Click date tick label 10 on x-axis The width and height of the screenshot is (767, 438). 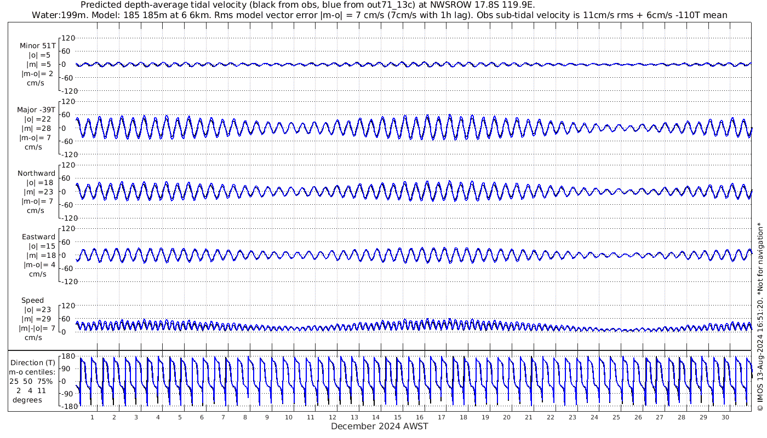289,417
